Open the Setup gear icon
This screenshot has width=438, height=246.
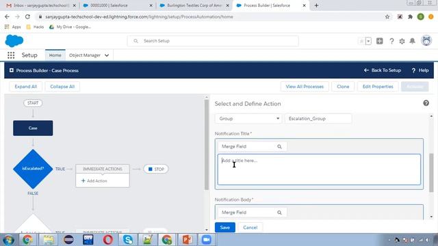coord(402,41)
